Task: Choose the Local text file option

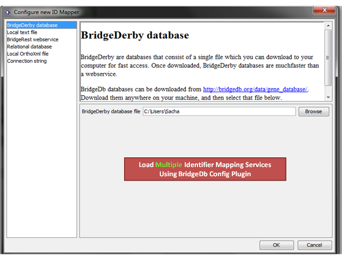Action: coord(22,32)
